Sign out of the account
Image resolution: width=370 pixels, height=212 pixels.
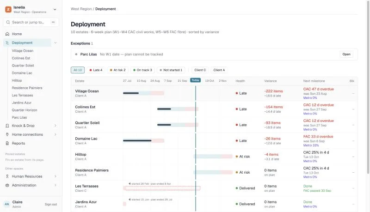click(x=51, y=205)
